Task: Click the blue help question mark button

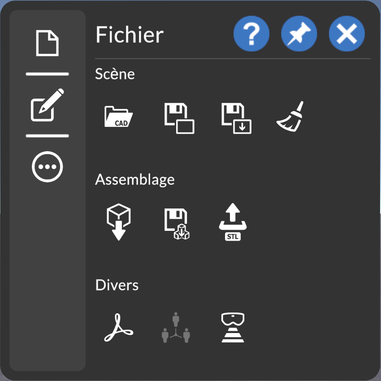Action: (x=251, y=34)
